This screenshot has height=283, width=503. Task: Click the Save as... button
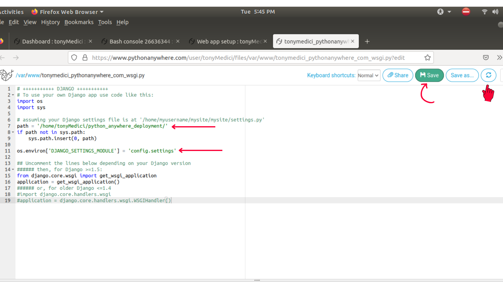click(x=462, y=75)
